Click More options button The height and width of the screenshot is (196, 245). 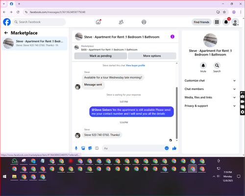click(x=152, y=56)
